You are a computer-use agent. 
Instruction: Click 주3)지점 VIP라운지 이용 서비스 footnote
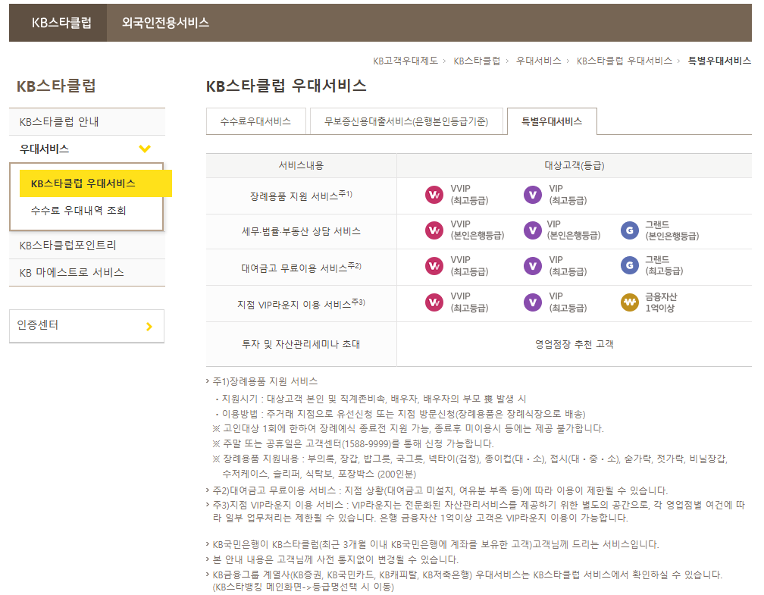[478, 511]
